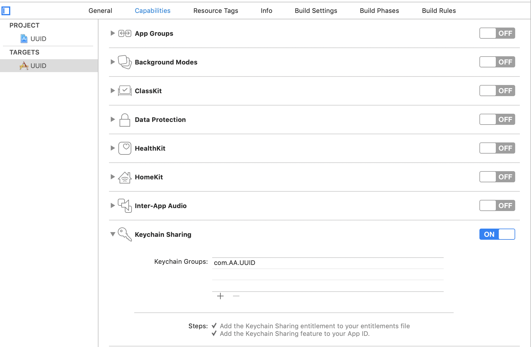
Task: Expand the Data Protection section
Action: tap(113, 119)
